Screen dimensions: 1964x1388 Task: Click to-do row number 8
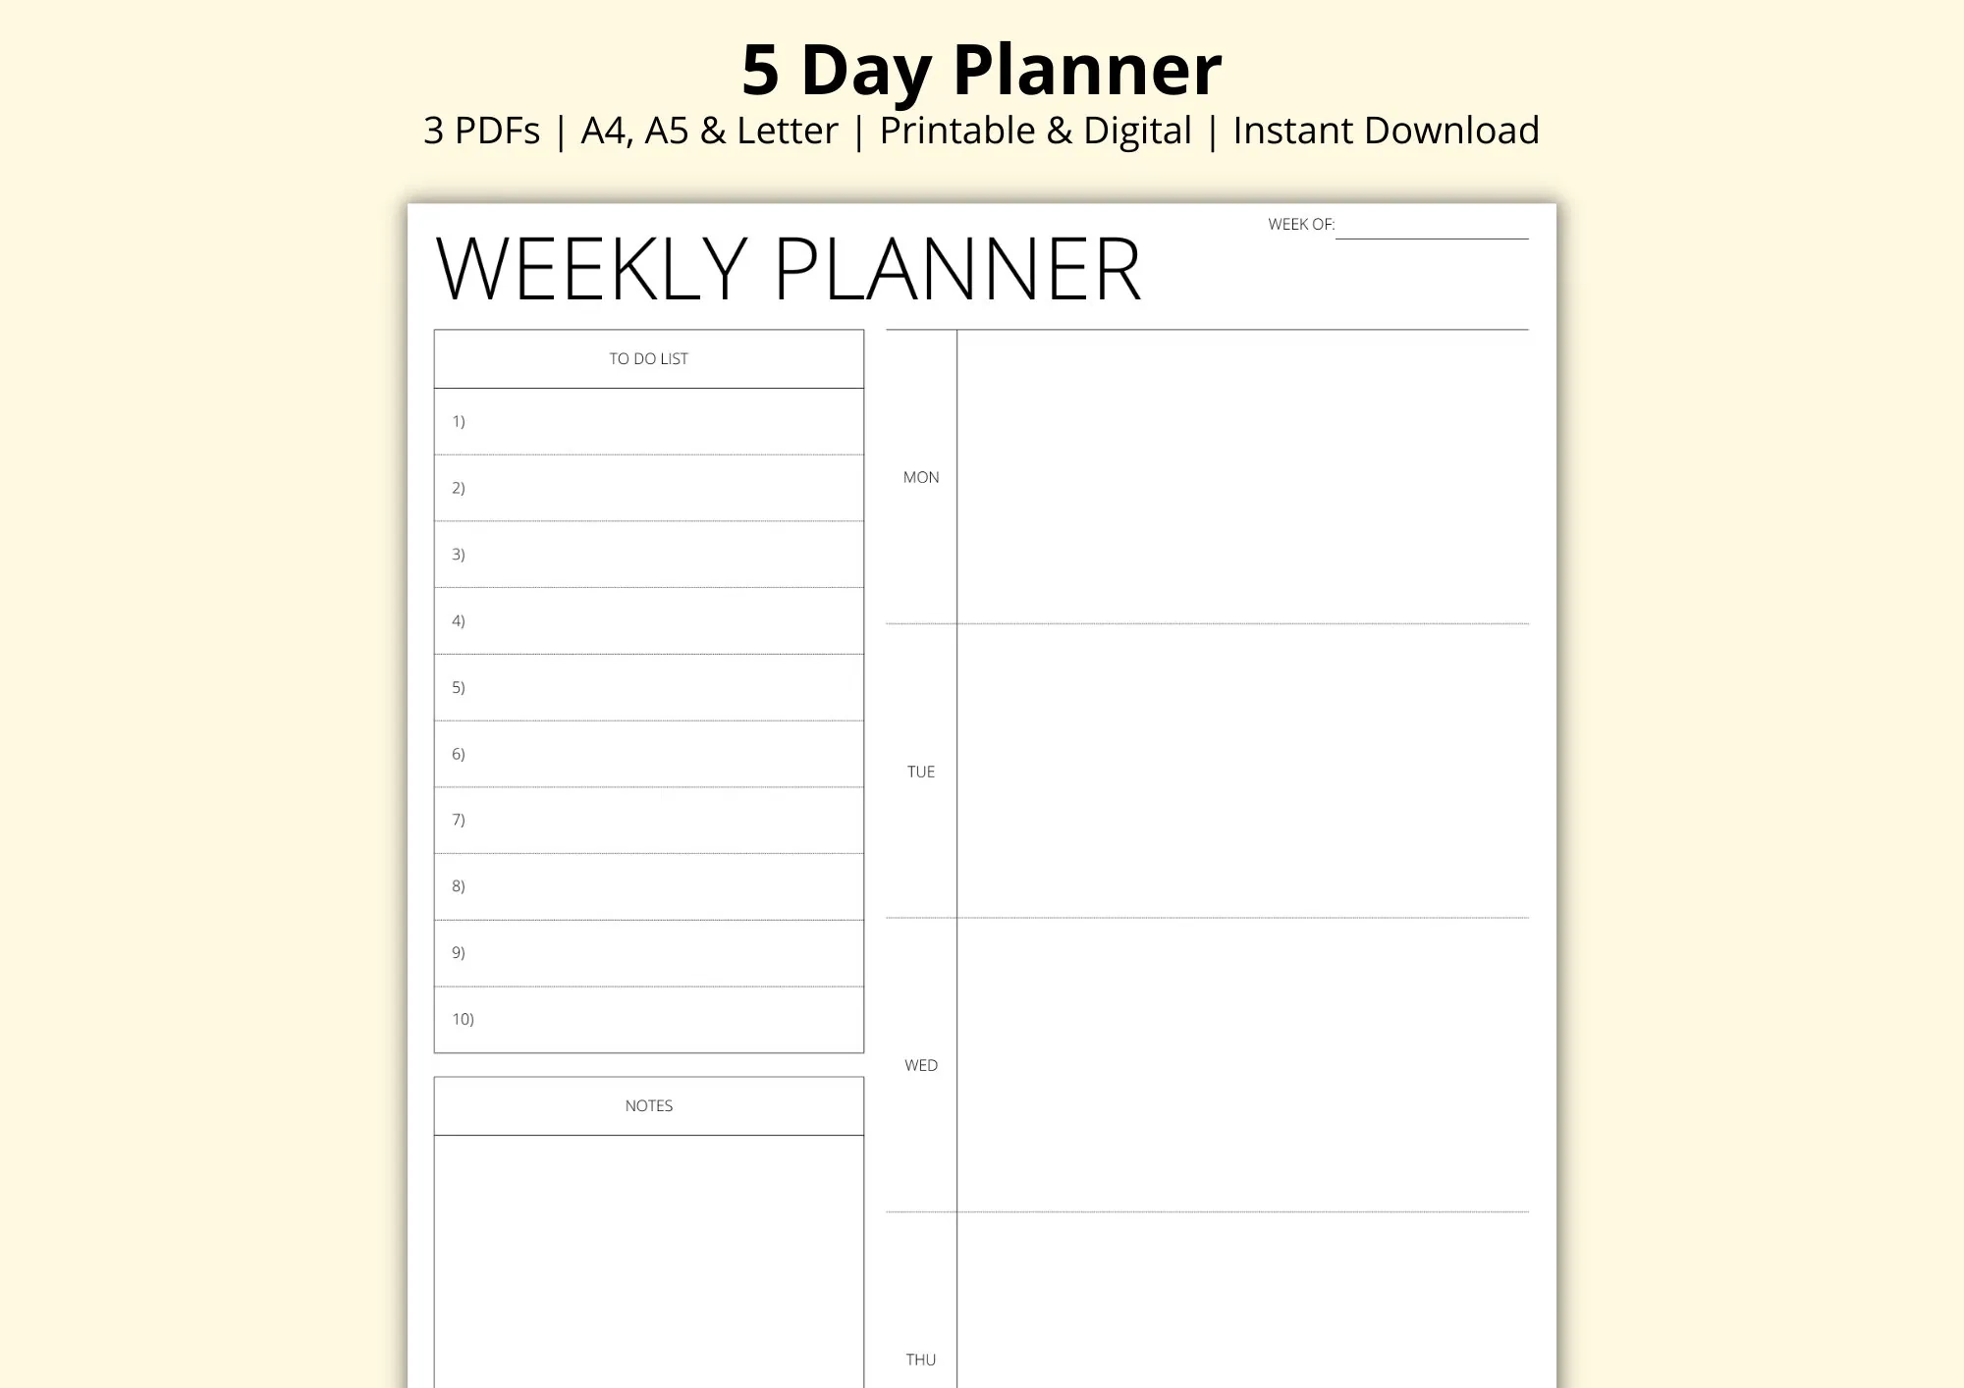pos(648,886)
